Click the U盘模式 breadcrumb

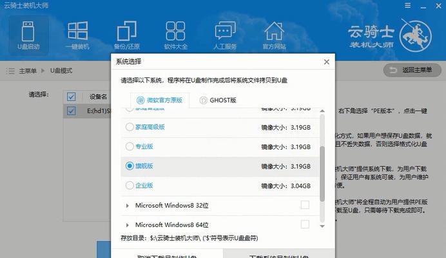point(61,70)
